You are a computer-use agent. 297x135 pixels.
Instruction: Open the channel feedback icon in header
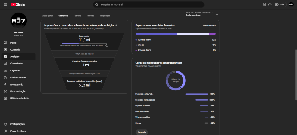pyautogui.click(x=264, y=4)
